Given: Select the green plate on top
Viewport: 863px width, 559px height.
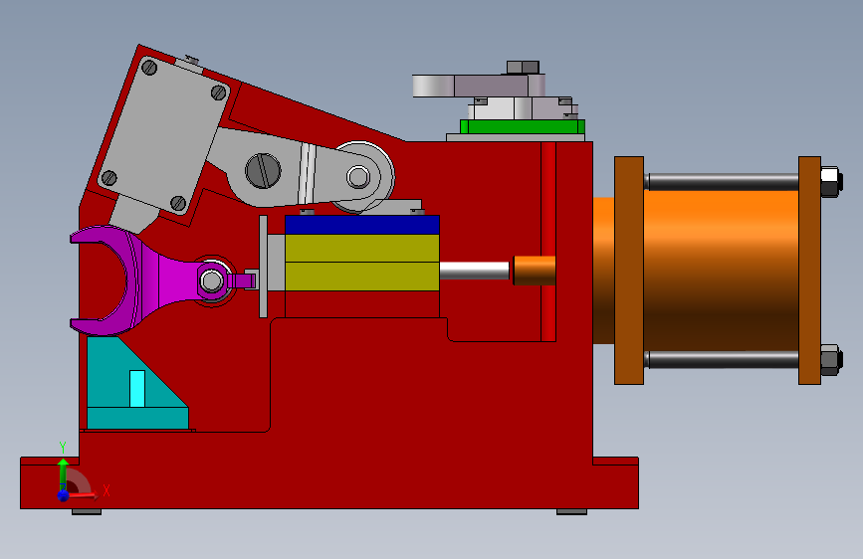Looking at the screenshot, I should (522, 126).
